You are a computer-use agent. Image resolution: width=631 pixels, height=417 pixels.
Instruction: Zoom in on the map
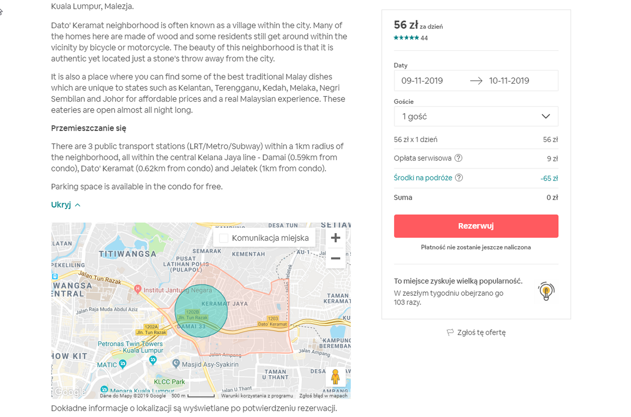(x=335, y=238)
